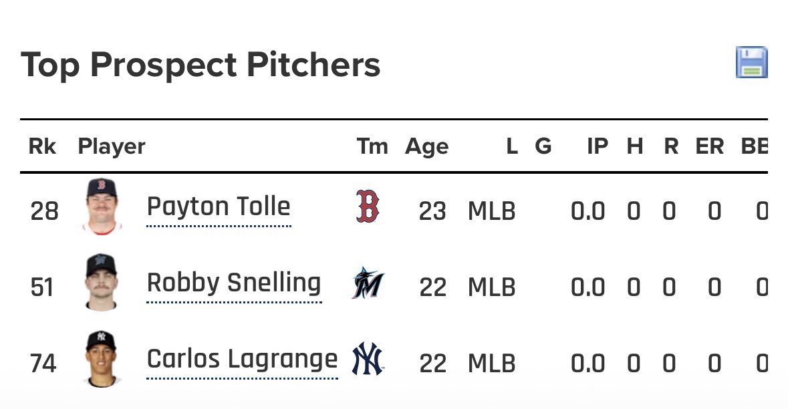Sort table by the IP column header
The width and height of the screenshot is (788, 409).
[597, 146]
